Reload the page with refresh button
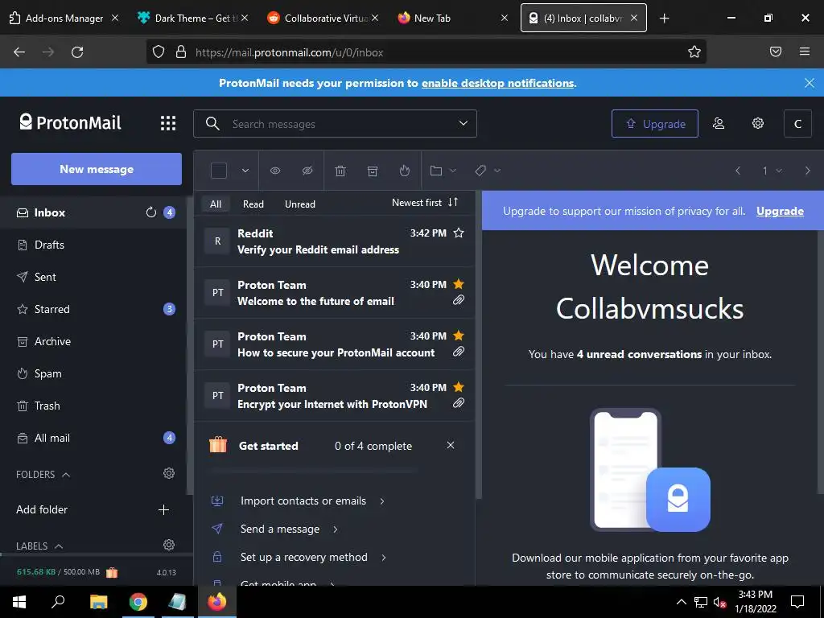The image size is (824, 618). tap(77, 52)
